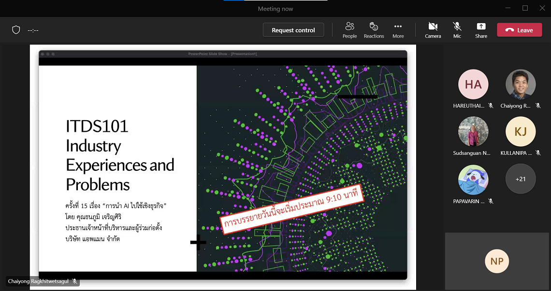Expand the +21 more participants
551x291 pixels.
click(x=521, y=179)
